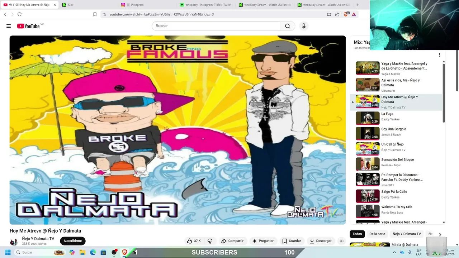Switch to the Instagram tab

tap(147, 5)
